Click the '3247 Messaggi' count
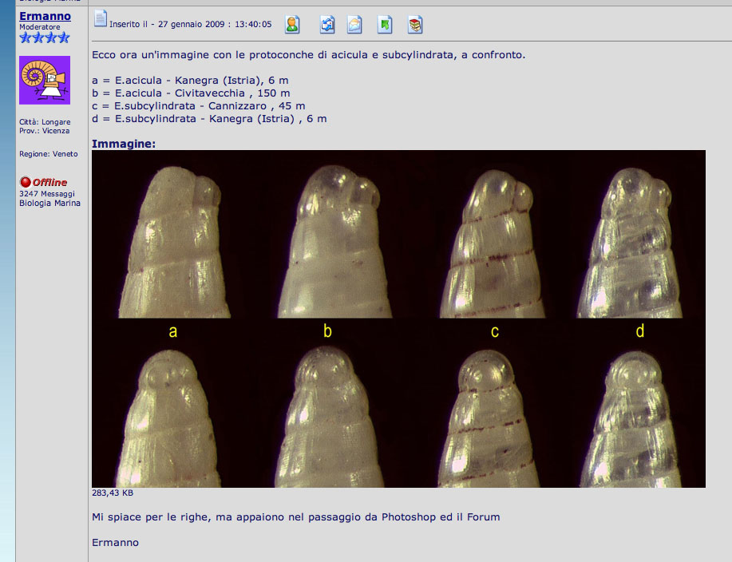The height and width of the screenshot is (562, 732). click(x=46, y=194)
